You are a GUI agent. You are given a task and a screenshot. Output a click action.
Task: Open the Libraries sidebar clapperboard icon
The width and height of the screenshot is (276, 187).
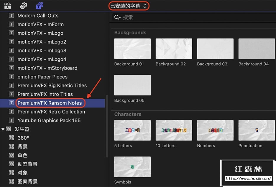pyautogui.click(x=7, y=6)
